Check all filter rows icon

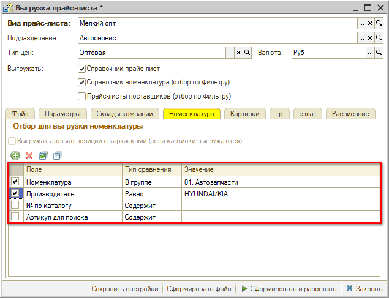[x=43, y=155]
